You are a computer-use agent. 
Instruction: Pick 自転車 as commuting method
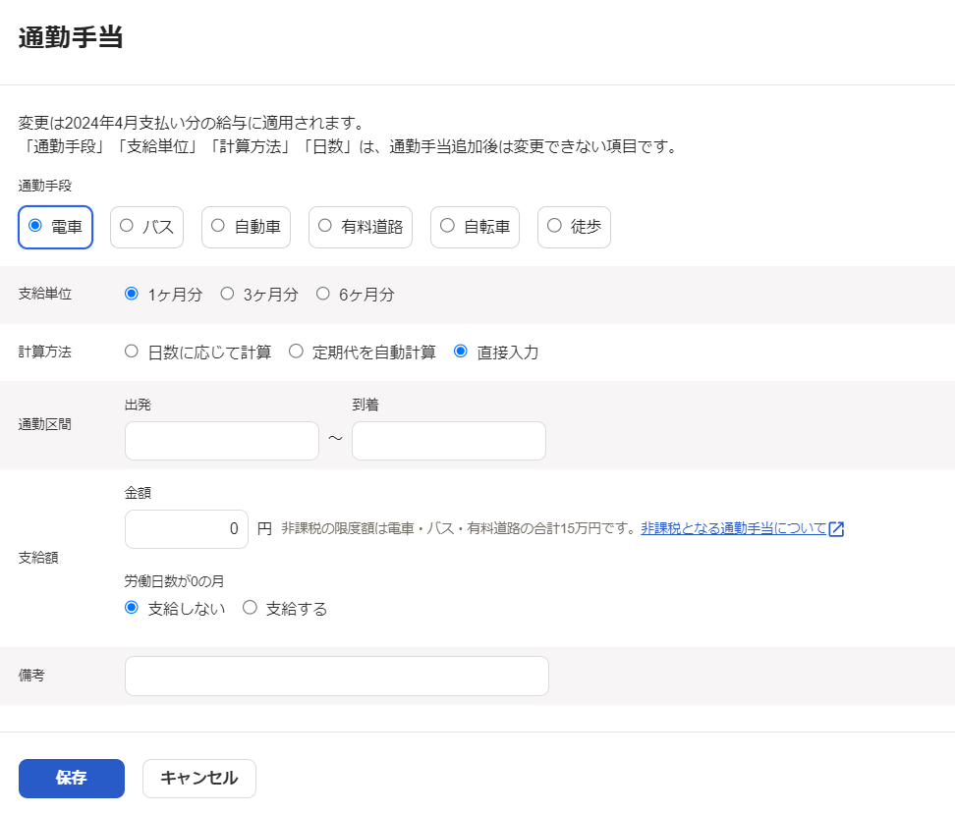476,227
